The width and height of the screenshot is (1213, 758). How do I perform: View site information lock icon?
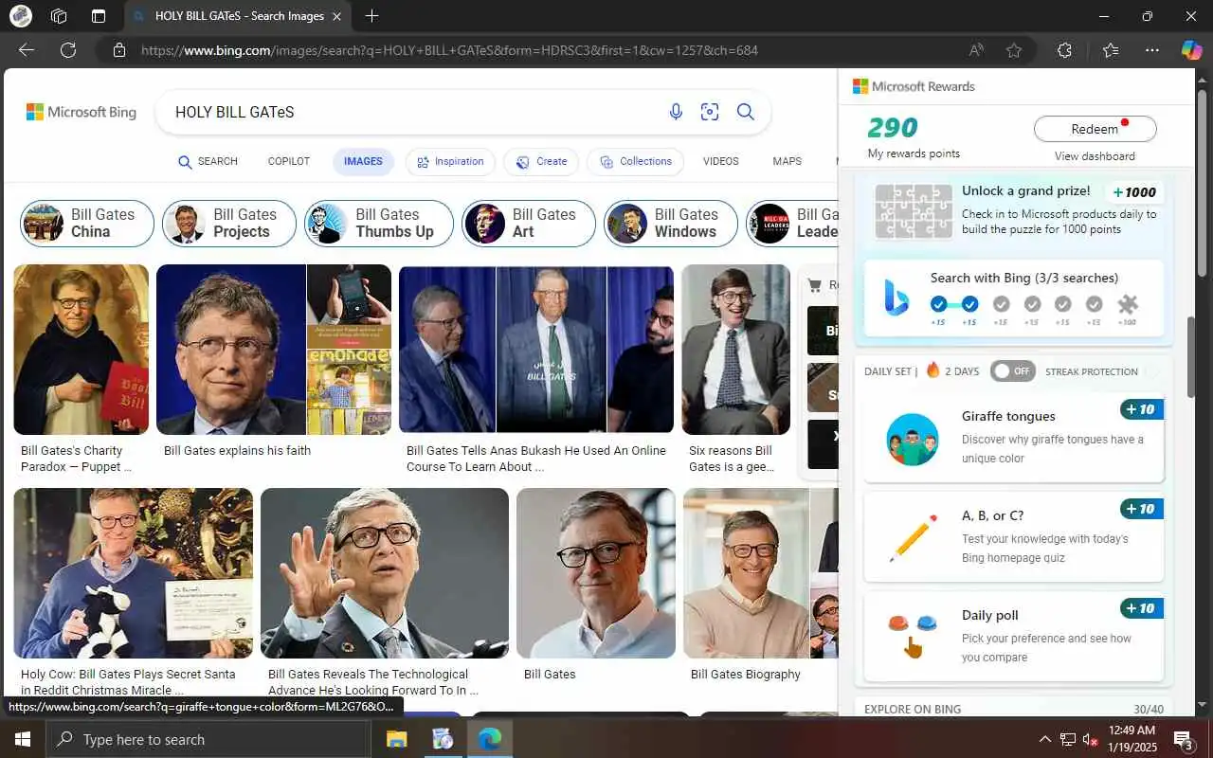pos(118,50)
